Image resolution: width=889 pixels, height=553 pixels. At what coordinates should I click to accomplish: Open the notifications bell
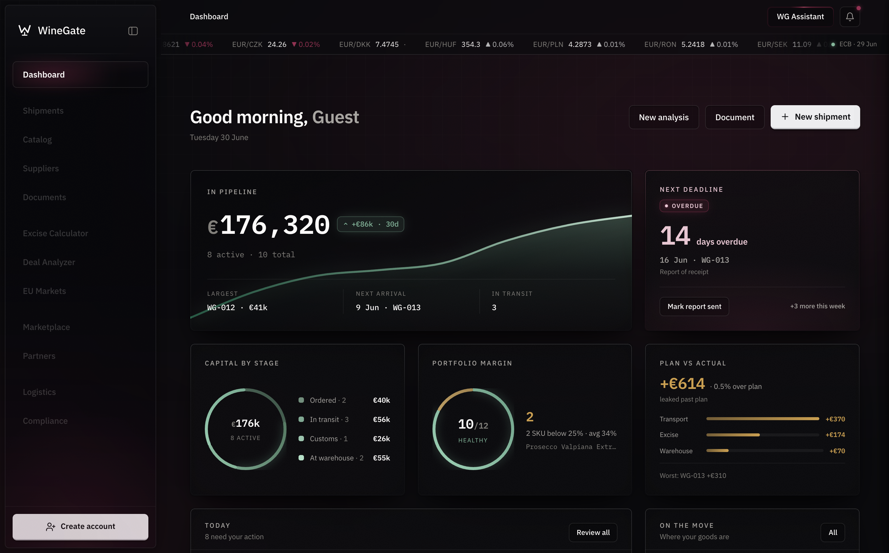(850, 17)
